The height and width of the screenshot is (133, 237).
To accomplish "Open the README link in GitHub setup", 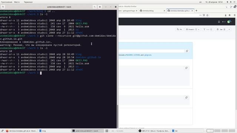I will point(129,55).
